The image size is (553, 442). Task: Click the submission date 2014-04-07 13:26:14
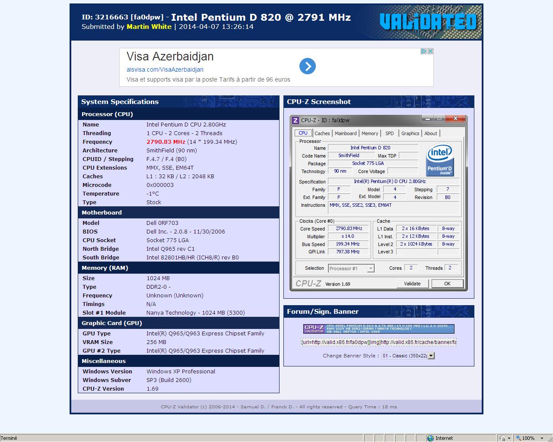216,27
